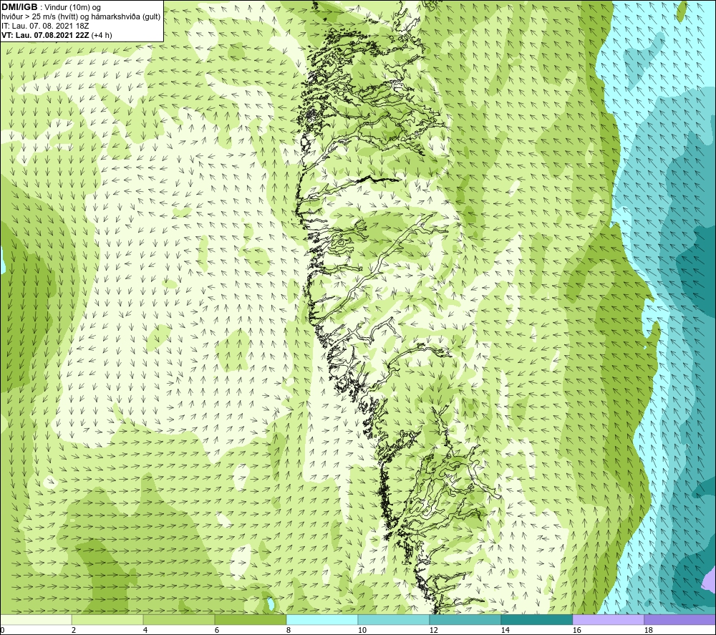Click the scale label "10"
This screenshot has width=716, height=635.
(x=362, y=631)
